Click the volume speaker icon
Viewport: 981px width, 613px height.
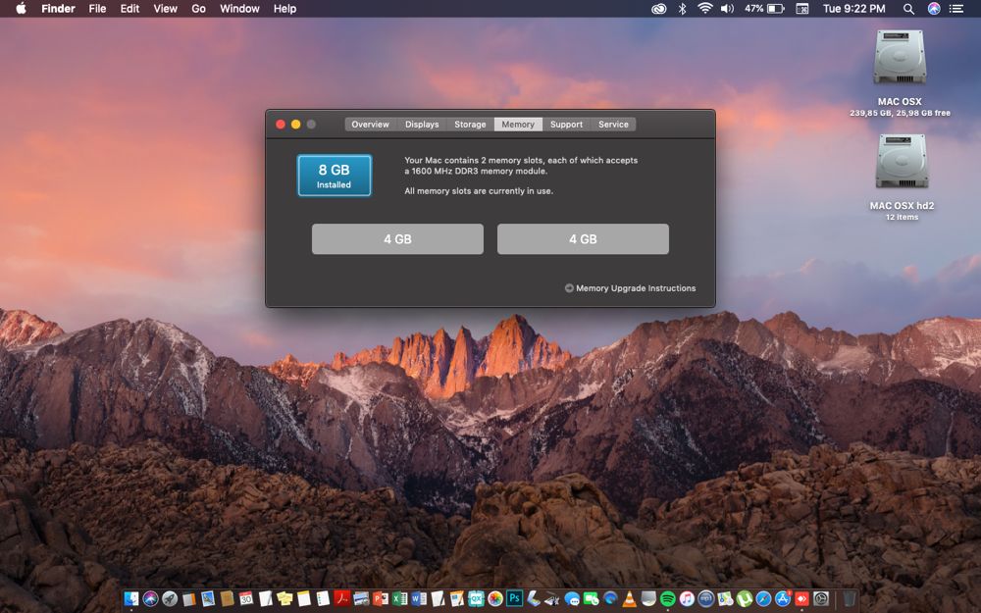pos(727,9)
